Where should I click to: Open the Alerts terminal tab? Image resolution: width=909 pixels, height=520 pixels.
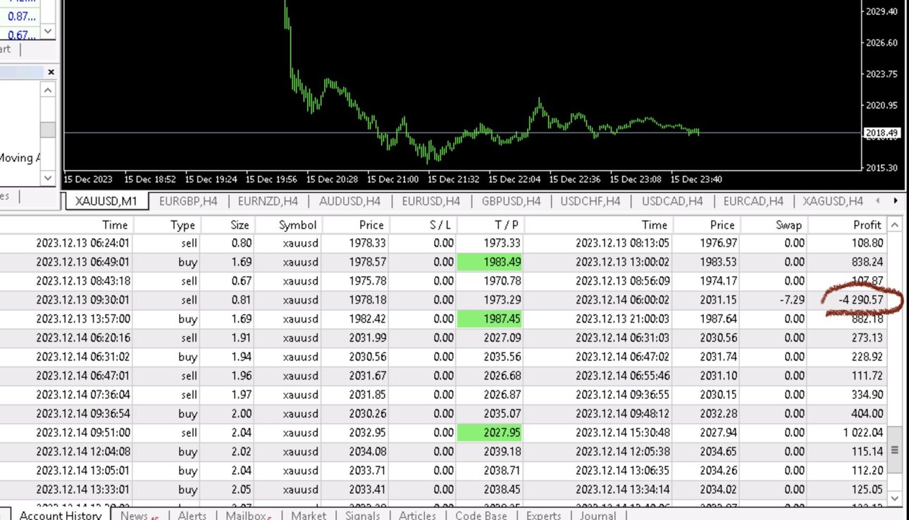pyautogui.click(x=192, y=514)
